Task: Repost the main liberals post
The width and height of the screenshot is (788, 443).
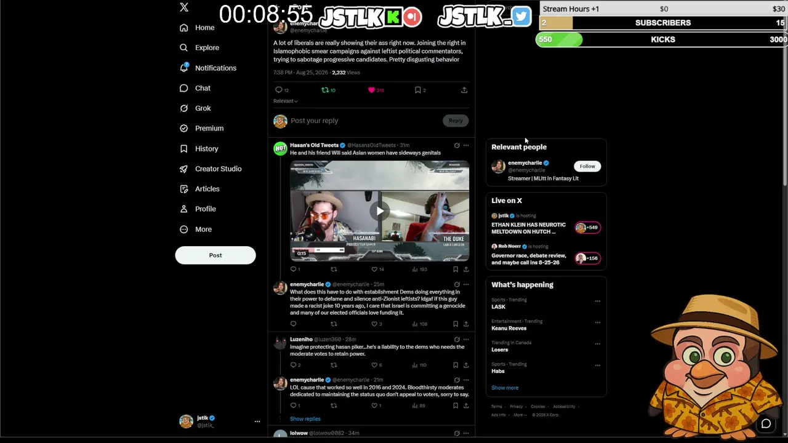Action: point(325,90)
